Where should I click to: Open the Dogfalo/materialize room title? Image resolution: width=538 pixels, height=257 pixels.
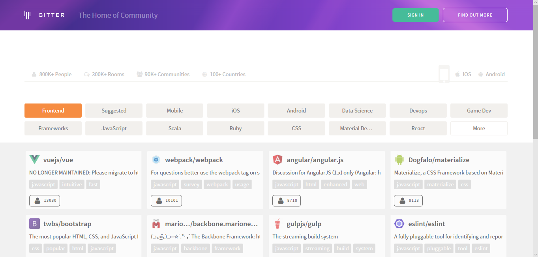click(439, 160)
